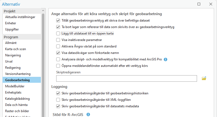The height and width of the screenshot is (117, 217).
Task: Click info icon beside Stöd för R-ArcGIS
Action: [88, 115]
